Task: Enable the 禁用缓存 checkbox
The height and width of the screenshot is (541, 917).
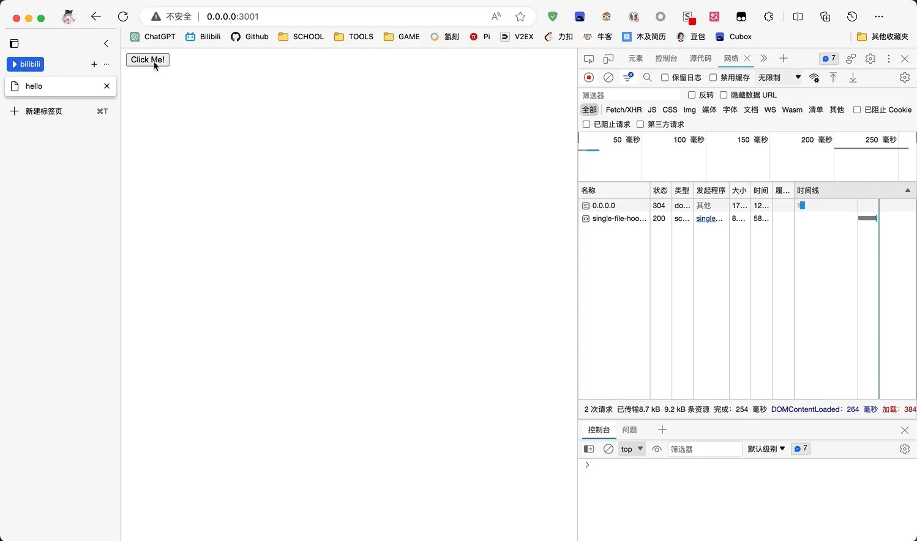Action: [713, 78]
